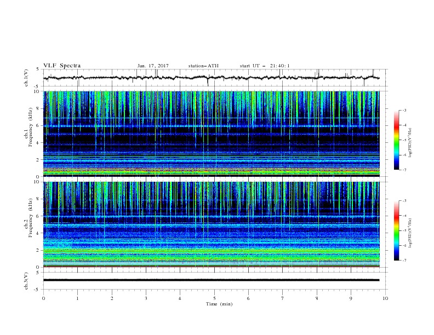
Task: Click the '6' tick on the time axis
Action: click(248, 298)
